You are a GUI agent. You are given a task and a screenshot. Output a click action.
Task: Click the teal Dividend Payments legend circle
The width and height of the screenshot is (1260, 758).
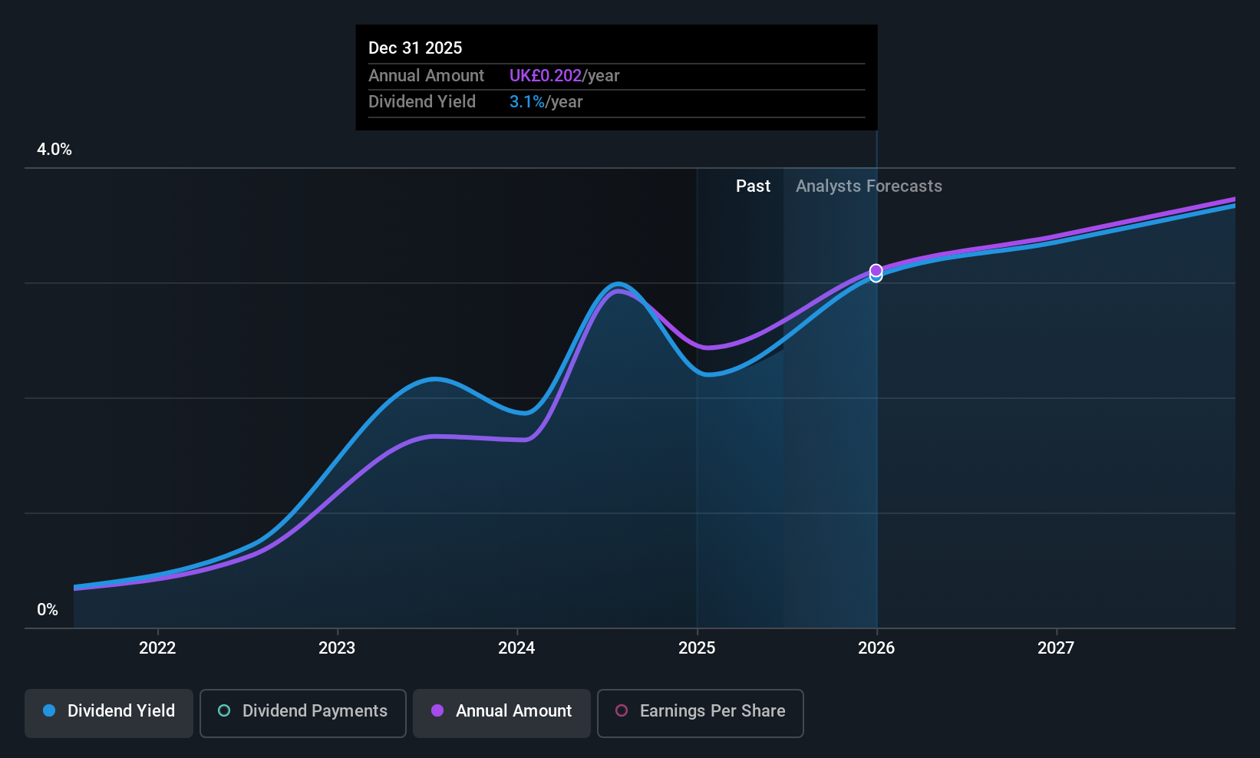click(x=224, y=710)
